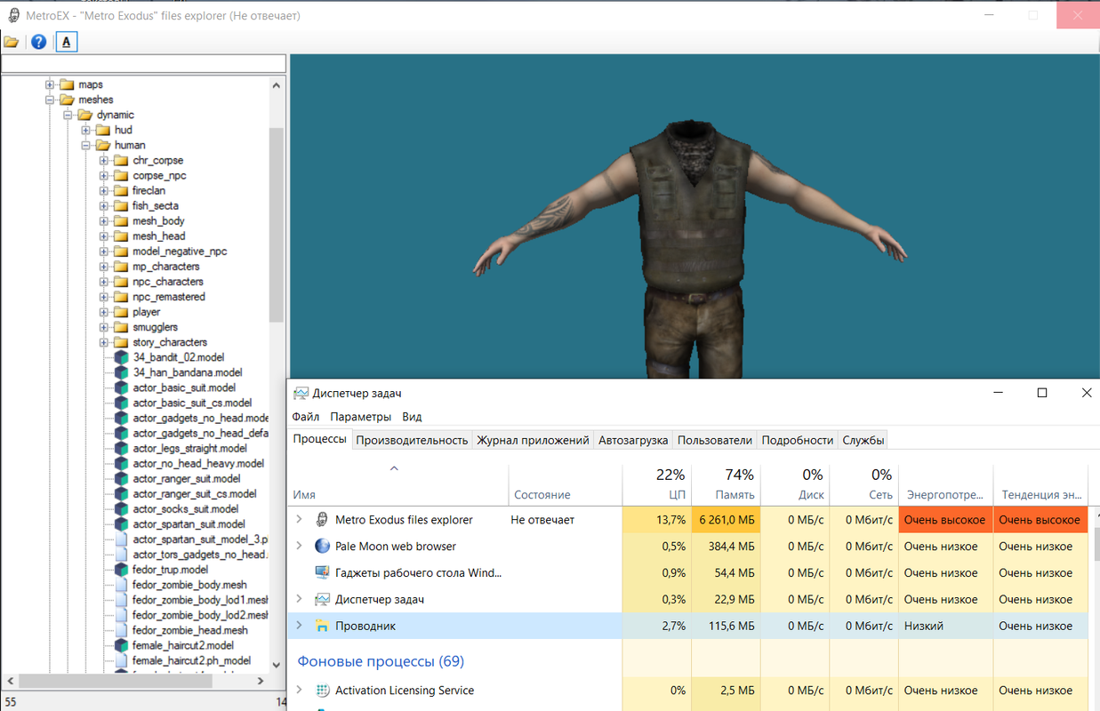Collapse the dynamic folder node
Viewport: 1100px width, 711px height.
click(x=68, y=115)
